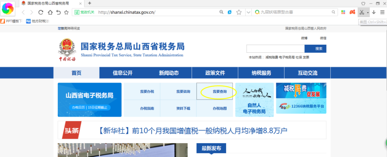Go back with the browser back arrow

[23, 12]
